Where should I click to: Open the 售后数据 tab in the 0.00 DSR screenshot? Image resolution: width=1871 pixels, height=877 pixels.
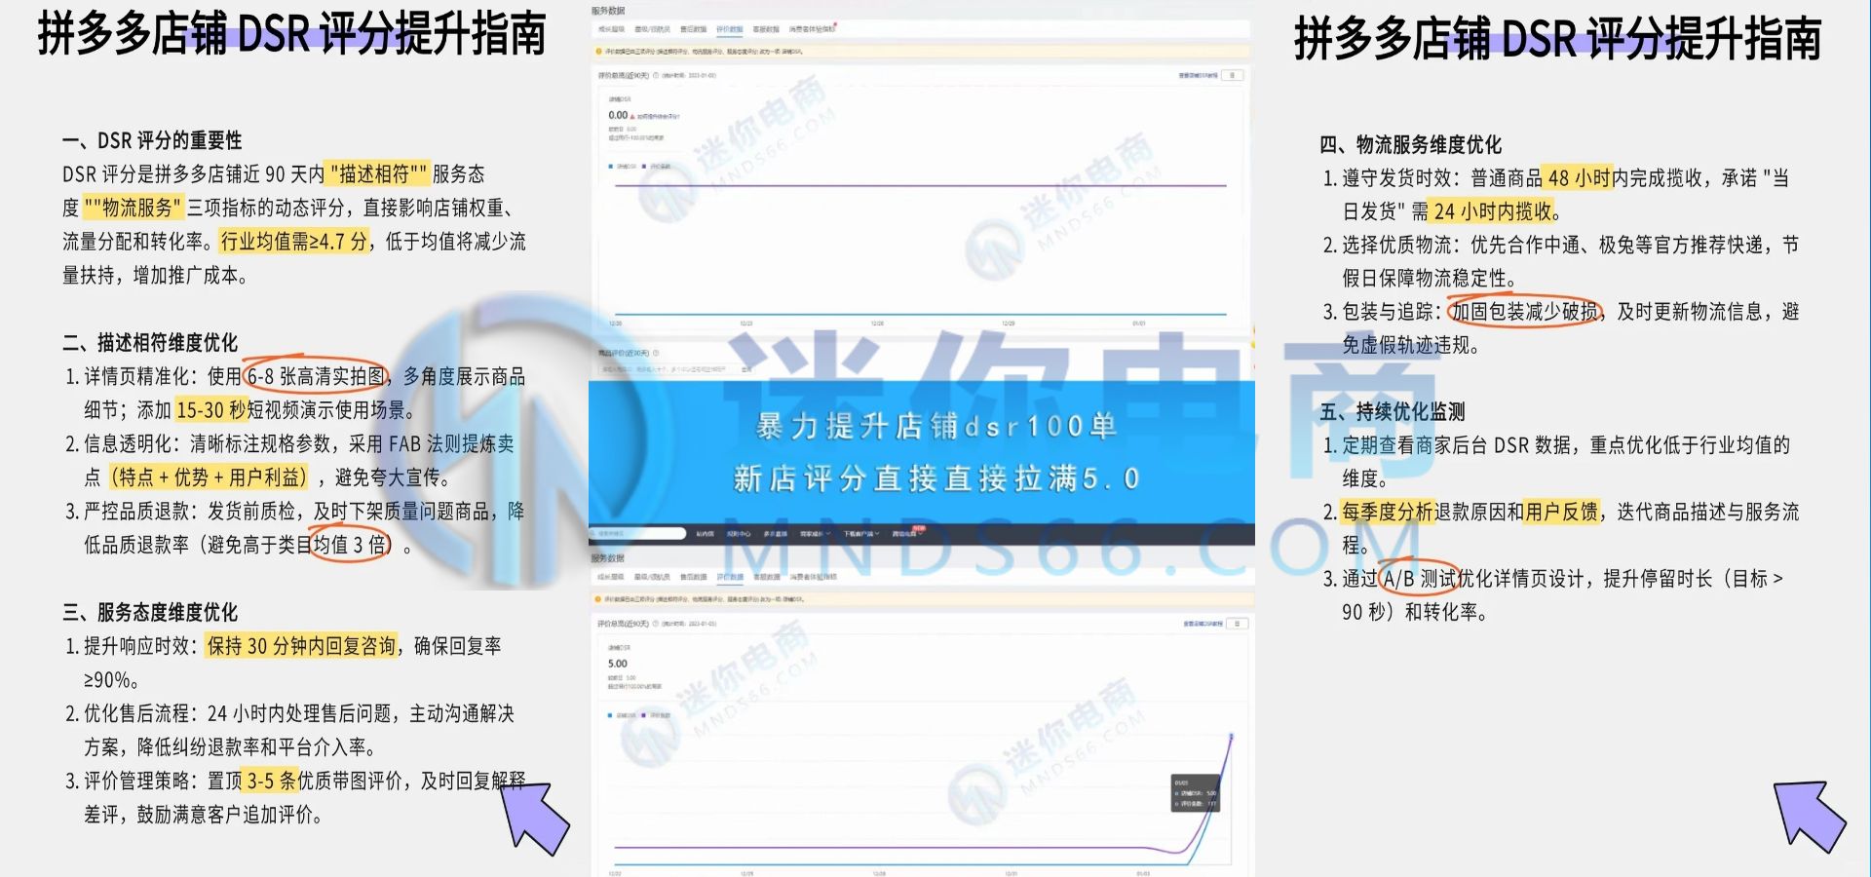point(693,30)
